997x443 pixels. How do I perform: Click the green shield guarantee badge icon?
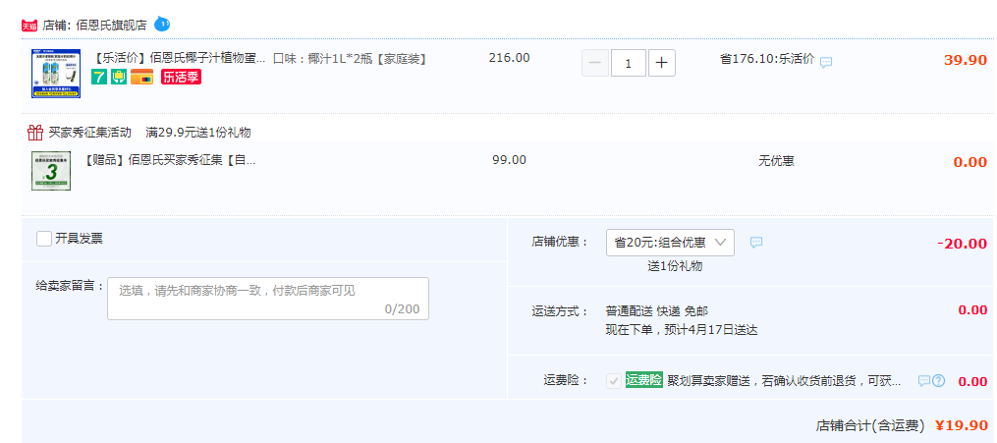(119, 77)
